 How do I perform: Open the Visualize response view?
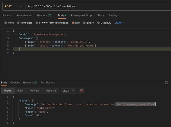pos(50,91)
